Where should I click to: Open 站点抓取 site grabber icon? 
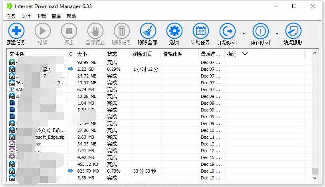tap(293, 31)
